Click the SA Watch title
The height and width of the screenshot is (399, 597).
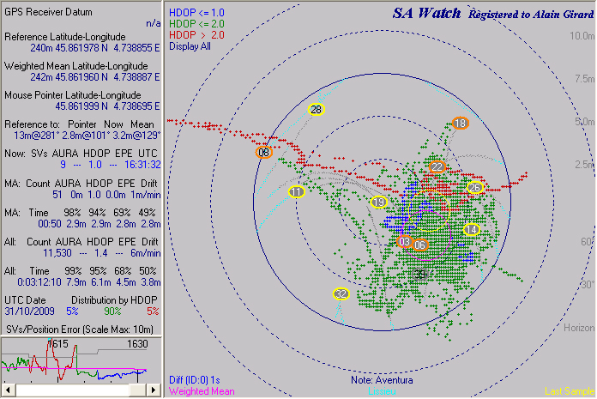(x=426, y=14)
